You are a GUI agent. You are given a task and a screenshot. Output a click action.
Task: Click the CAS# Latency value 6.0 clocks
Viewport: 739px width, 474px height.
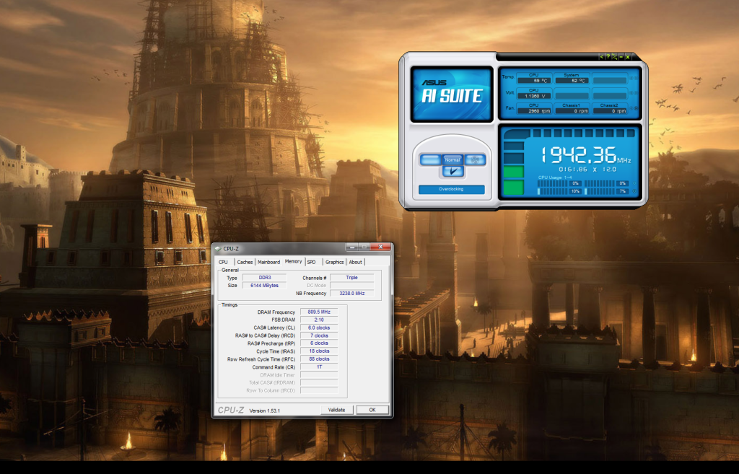pyautogui.click(x=319, y=328)
